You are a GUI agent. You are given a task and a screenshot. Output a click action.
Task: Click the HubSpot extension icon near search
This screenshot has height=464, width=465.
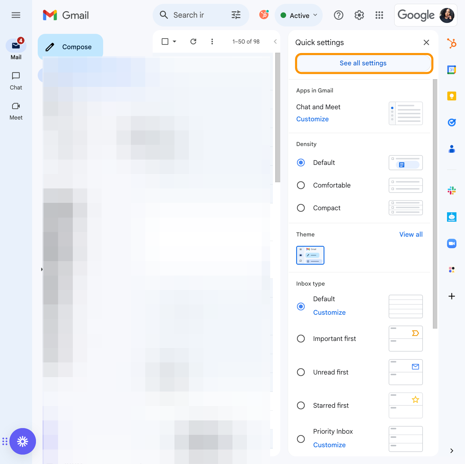pos(264,14)
